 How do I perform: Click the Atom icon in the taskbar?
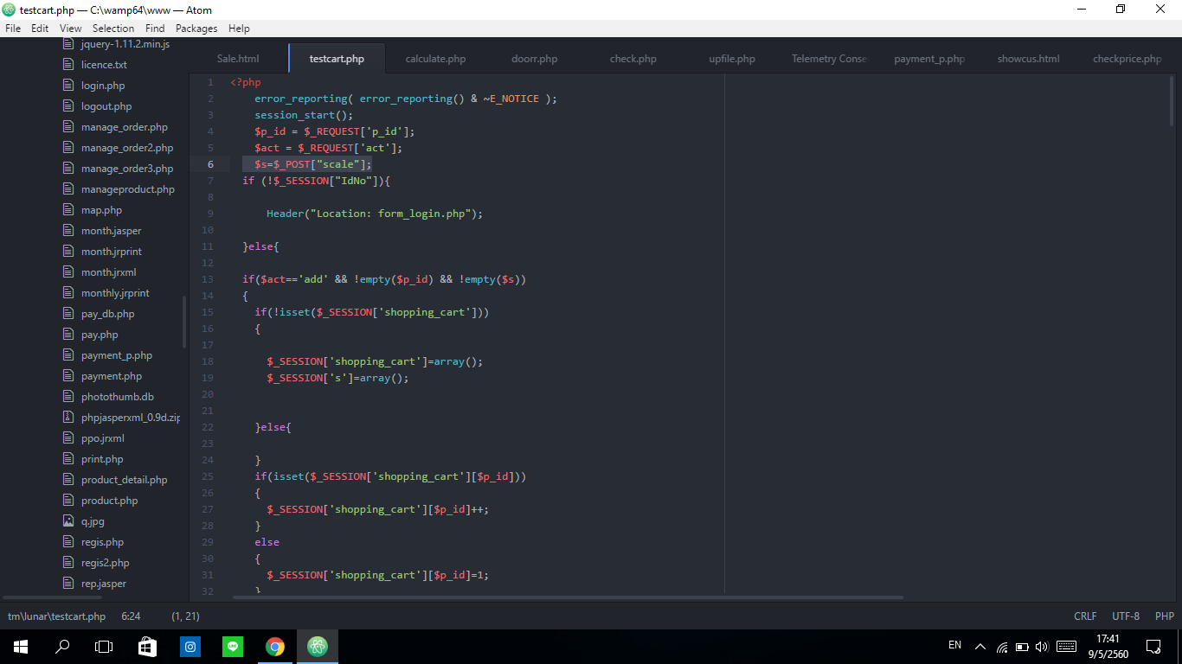tap(318, 646)
